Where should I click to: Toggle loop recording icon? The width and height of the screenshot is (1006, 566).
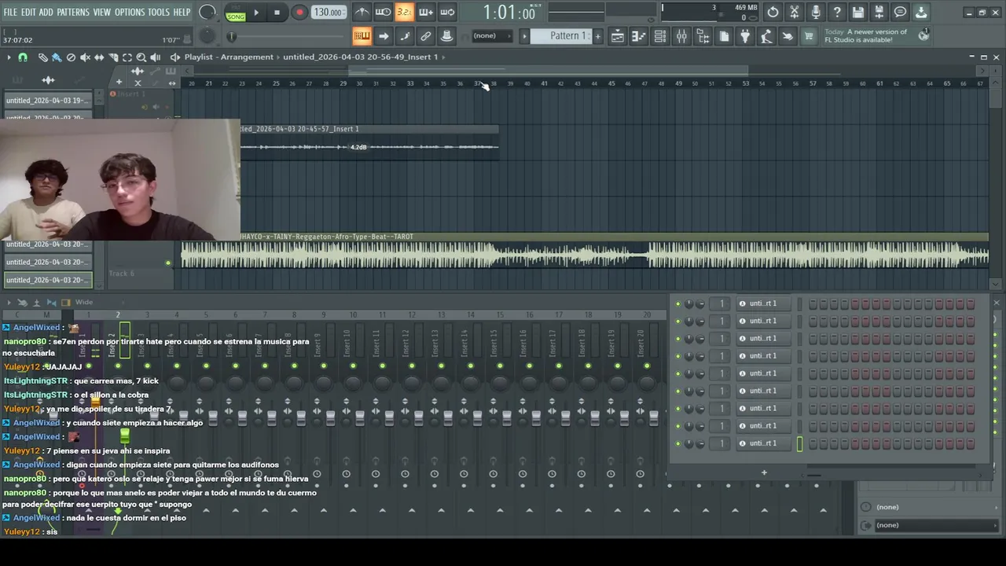click(446, 12)
